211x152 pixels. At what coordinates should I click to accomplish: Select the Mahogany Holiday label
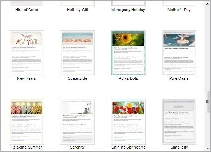128,10
